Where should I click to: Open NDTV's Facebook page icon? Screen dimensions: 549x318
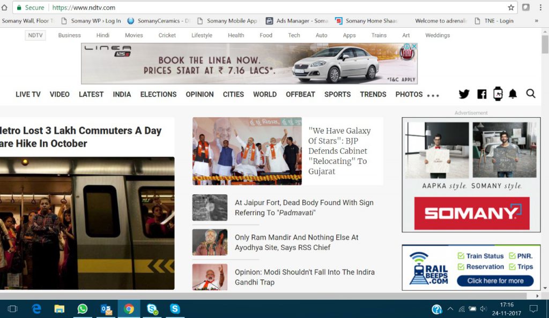[x=482, y=94]
